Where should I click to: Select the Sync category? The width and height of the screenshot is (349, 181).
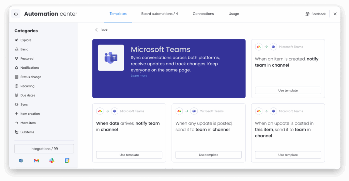(24, 104)
